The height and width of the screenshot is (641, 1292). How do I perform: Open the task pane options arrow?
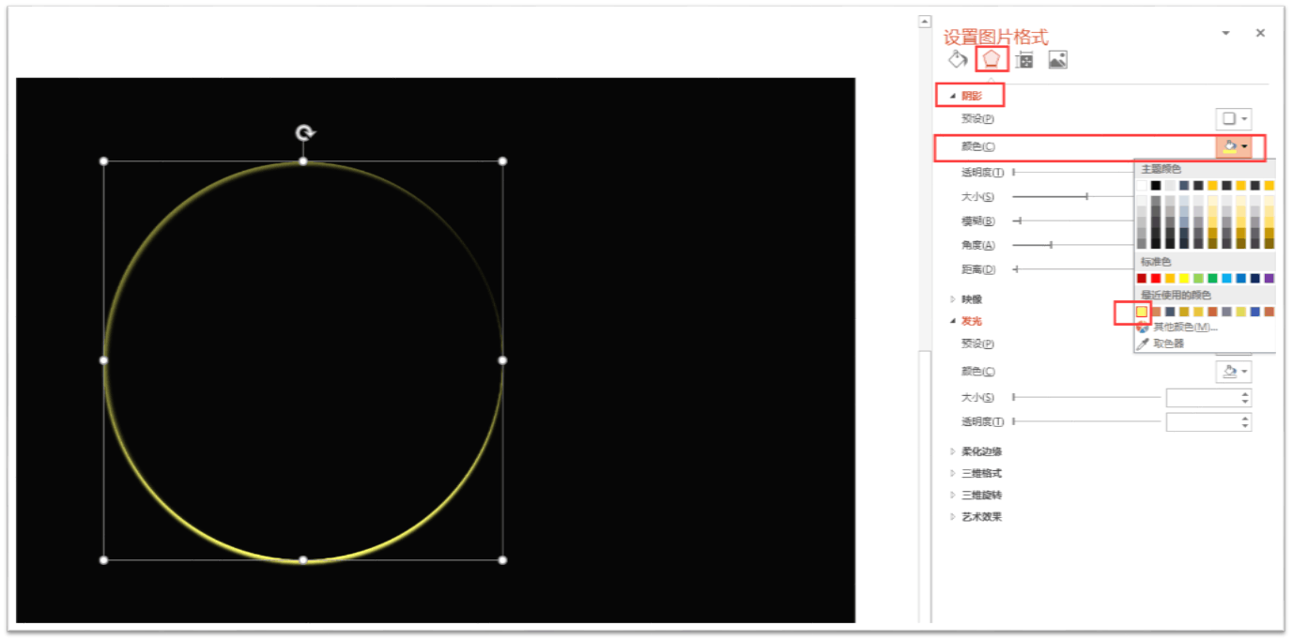[x=1225, y=33]
